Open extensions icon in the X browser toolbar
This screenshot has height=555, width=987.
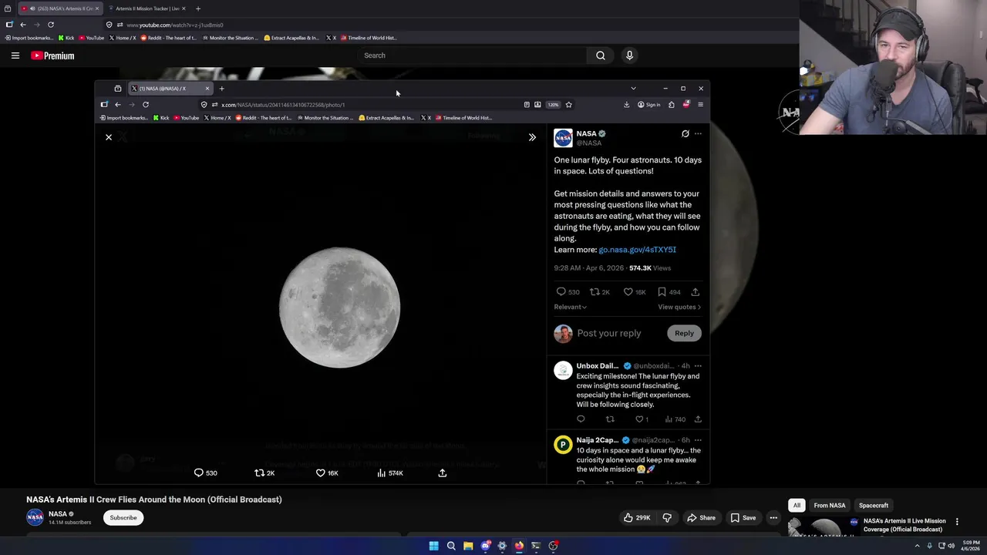coord(672,105)
